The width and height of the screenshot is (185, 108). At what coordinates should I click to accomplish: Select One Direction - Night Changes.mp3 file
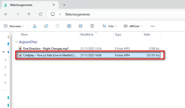45,48
